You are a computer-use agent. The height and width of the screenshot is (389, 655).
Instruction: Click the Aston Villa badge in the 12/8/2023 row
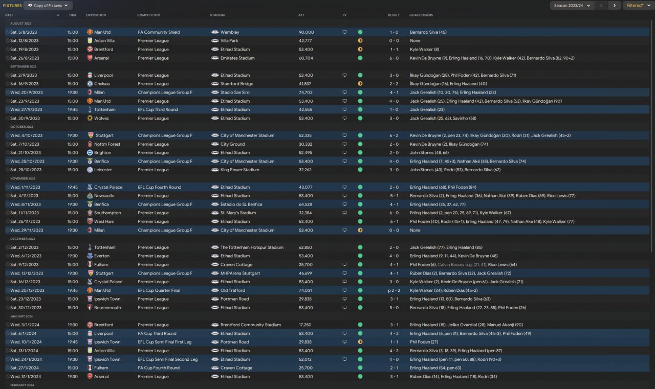[90, 41]
